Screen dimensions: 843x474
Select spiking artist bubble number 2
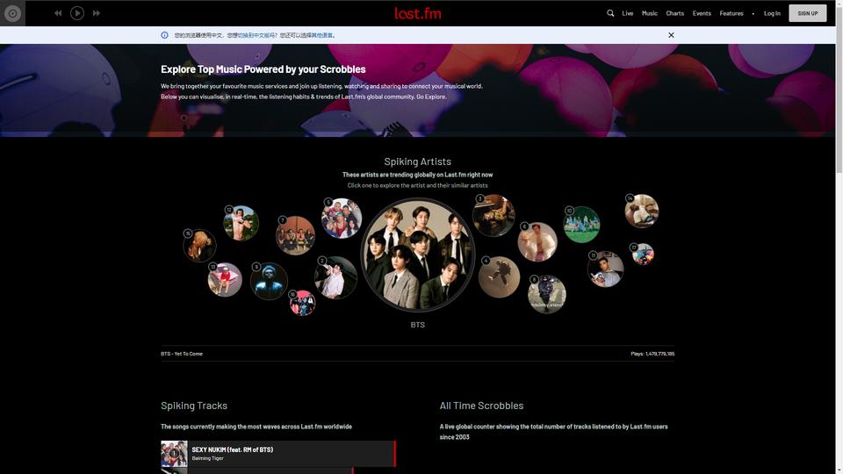coord(336,277)
